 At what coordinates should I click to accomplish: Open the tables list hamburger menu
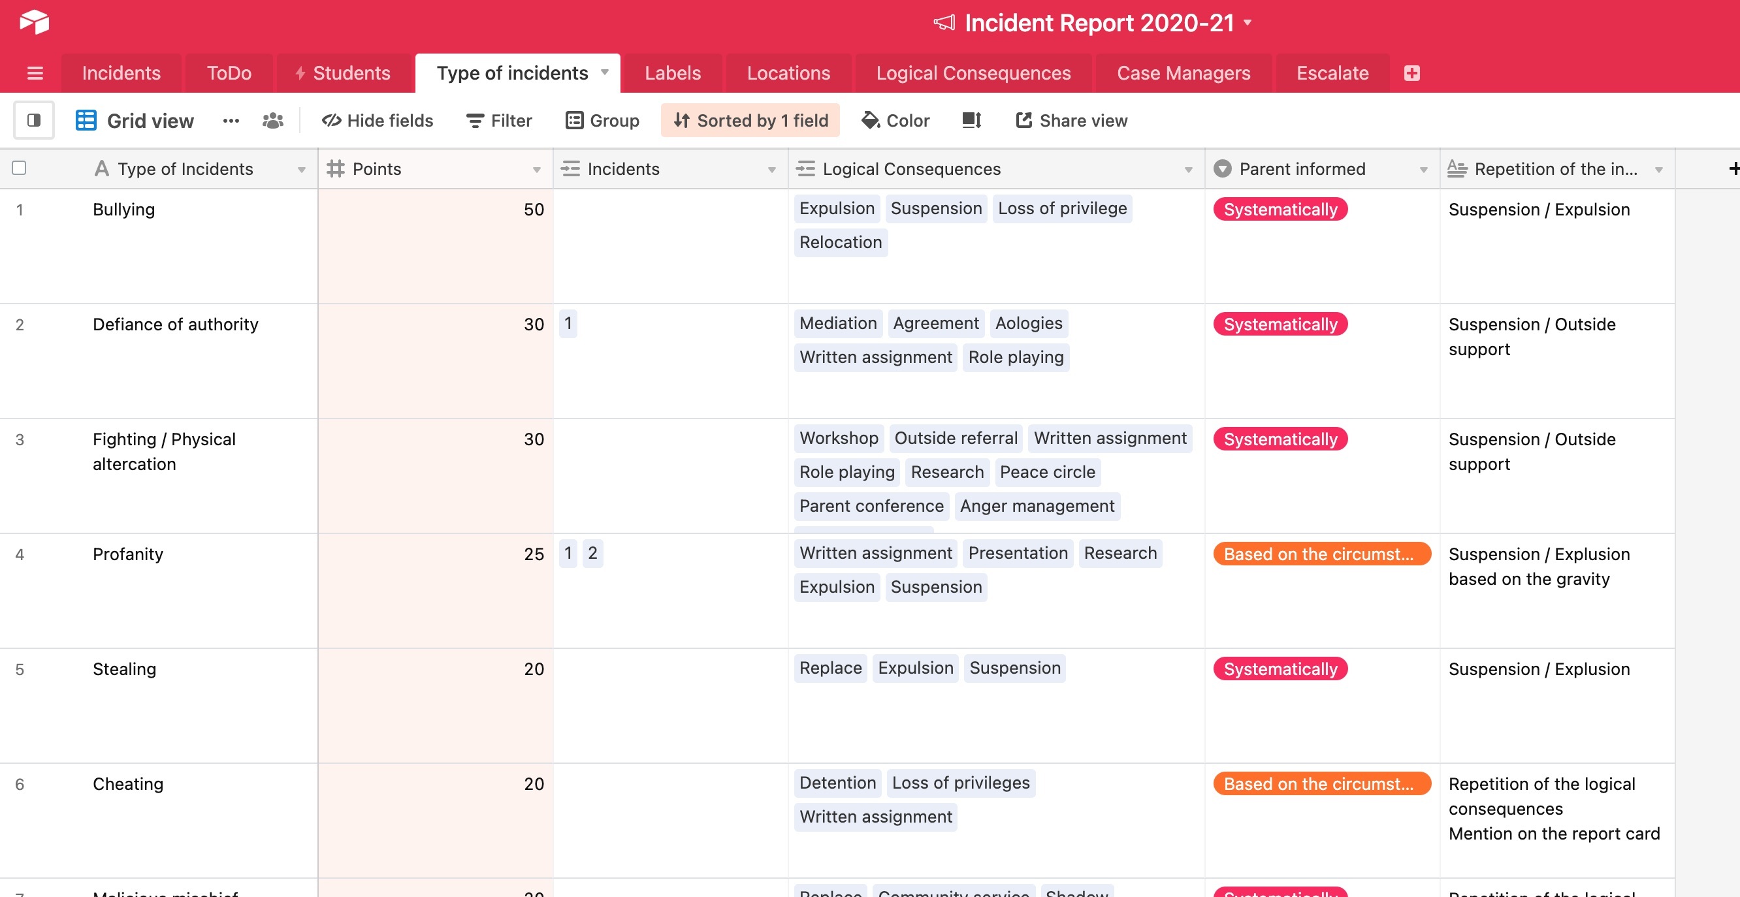35,73
